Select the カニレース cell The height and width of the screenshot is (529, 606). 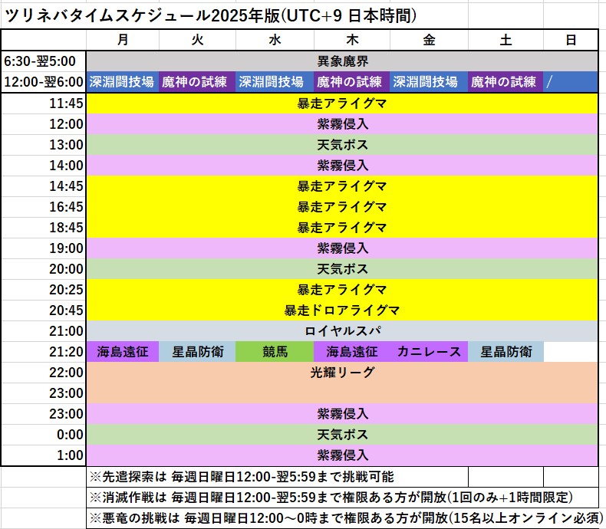[429, 352]
